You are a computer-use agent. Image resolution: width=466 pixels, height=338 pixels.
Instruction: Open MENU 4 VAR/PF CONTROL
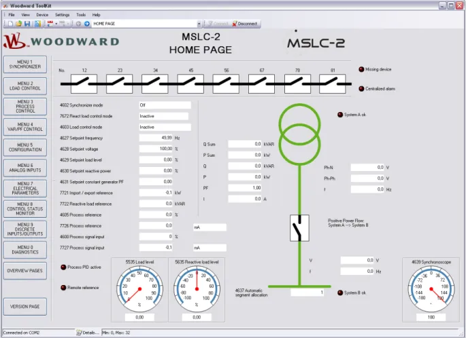pos(25,127)
